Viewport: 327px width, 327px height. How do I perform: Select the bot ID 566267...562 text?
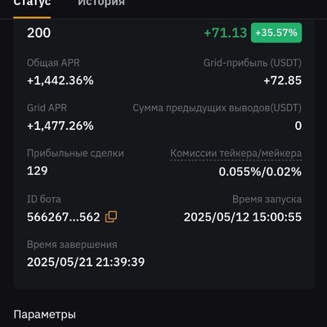(x=64, y=217)
